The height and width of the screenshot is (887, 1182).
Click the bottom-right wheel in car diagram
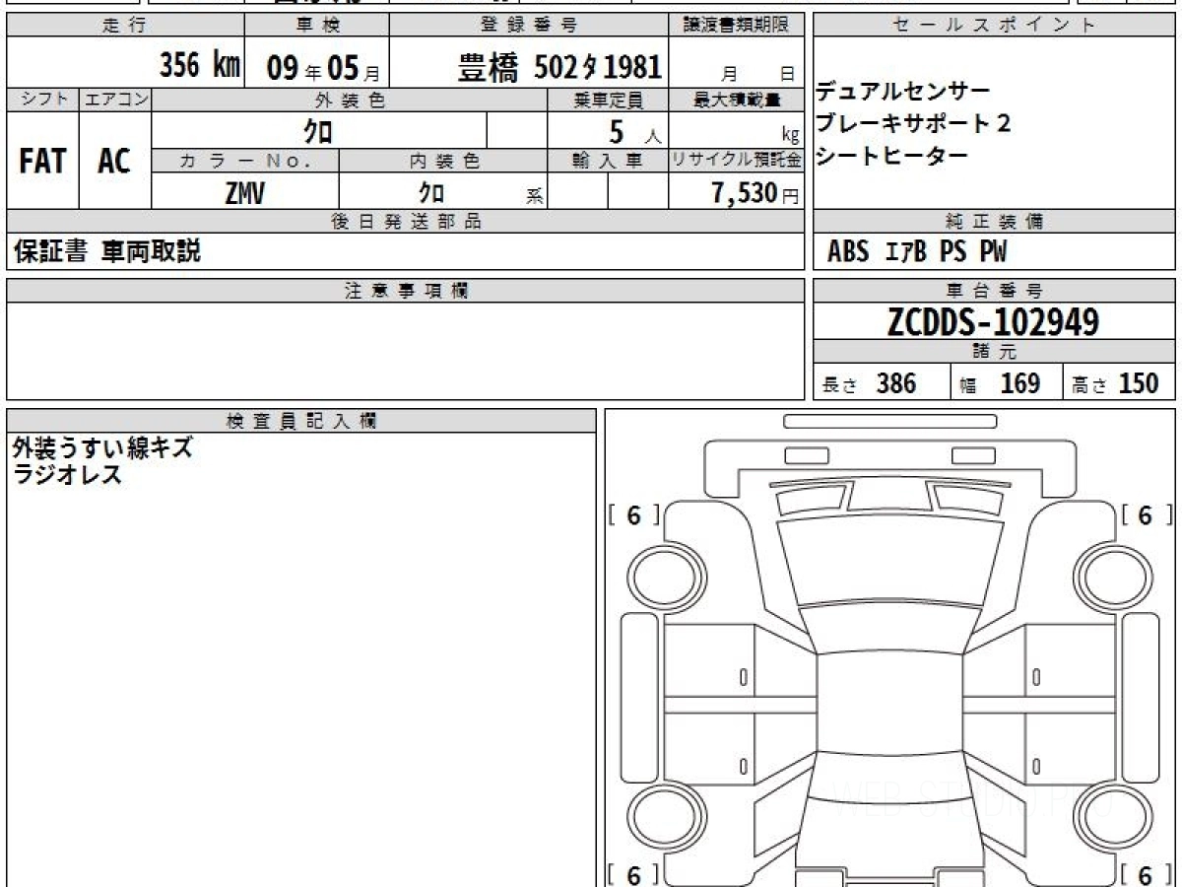pos(1106,818)
